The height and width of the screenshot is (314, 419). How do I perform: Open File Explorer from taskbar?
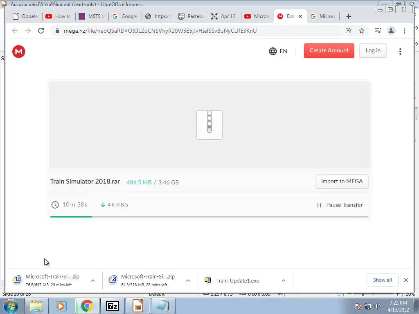point(36,306)
